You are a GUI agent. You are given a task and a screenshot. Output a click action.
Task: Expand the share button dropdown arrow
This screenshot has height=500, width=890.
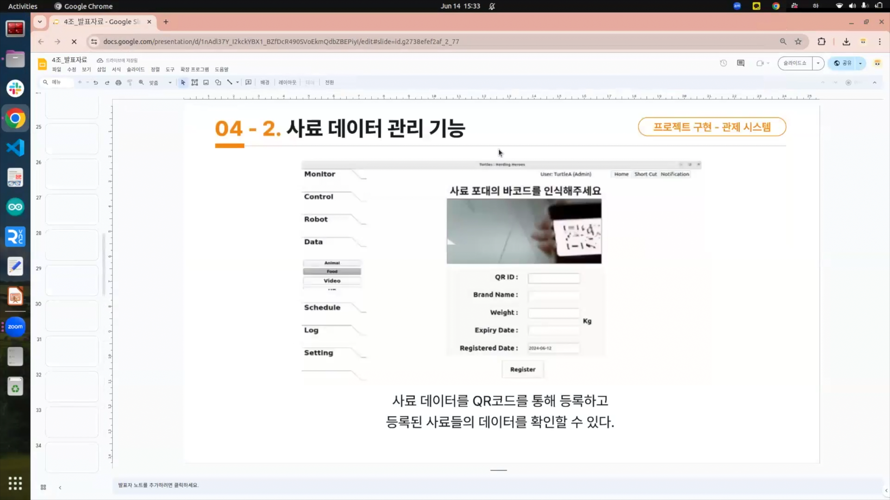click(x=860, y=63)
